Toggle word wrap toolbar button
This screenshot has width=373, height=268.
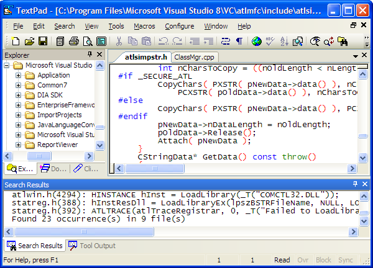tap(224, 41)
